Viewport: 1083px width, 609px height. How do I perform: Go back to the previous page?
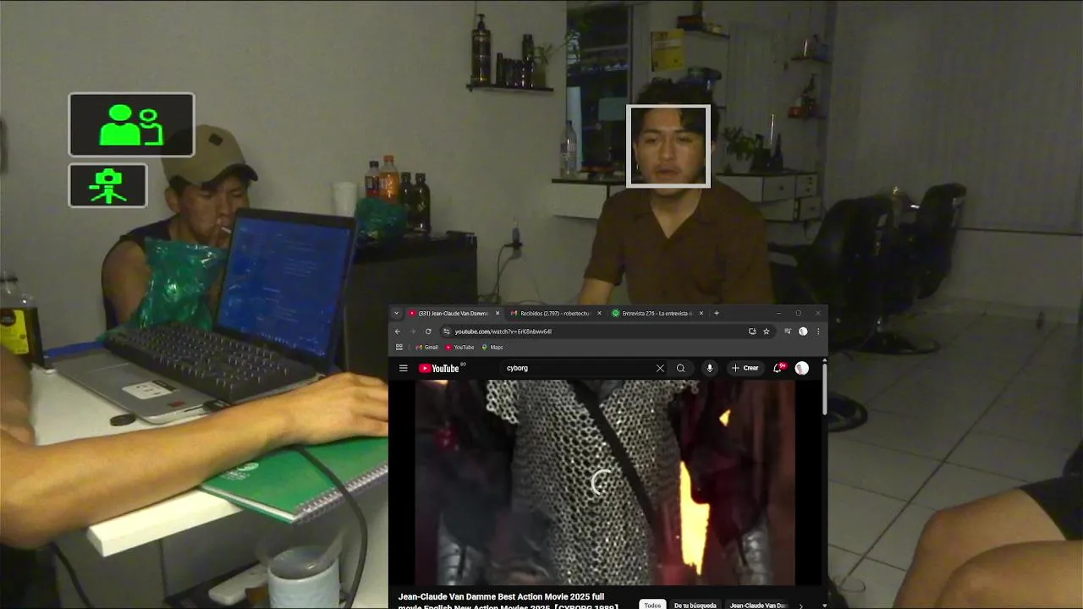(x=398, y=332)
